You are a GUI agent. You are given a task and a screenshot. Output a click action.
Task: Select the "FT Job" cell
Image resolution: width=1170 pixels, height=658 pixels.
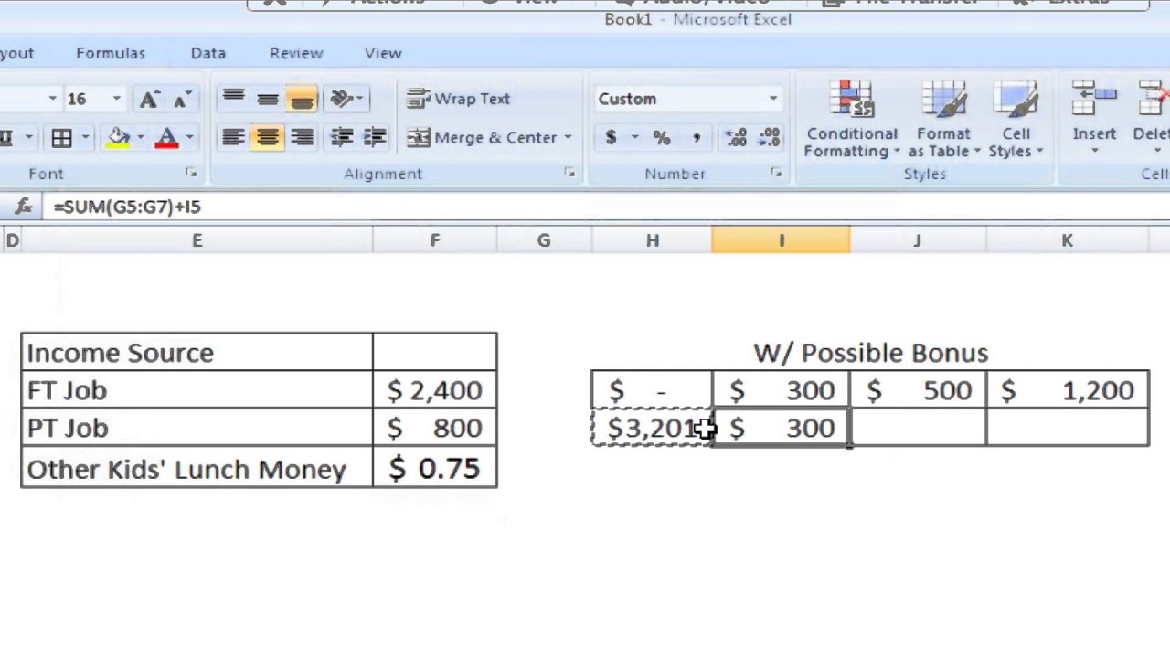(x=197, y=390)
